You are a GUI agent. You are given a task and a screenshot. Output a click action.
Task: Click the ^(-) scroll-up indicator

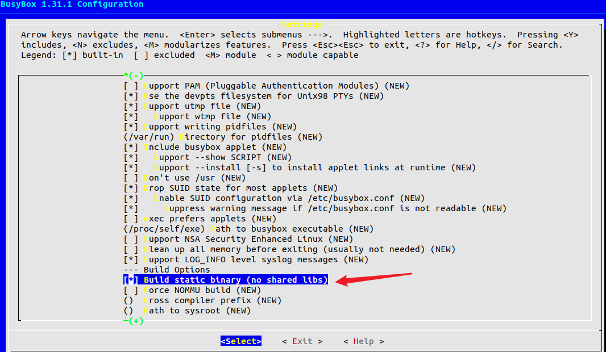pos(134,76)
